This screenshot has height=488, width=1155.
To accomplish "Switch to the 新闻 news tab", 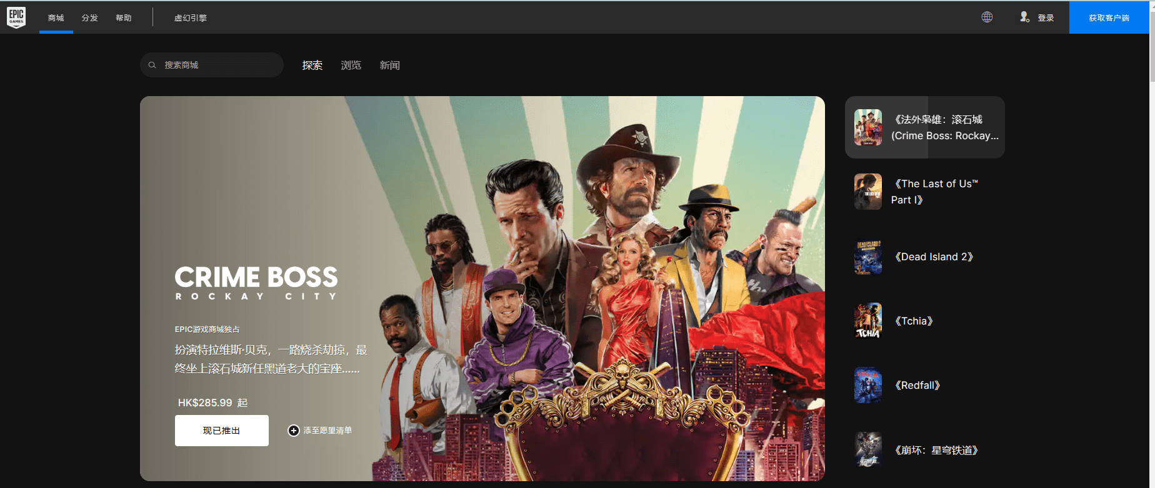I will tap(390, 66).
